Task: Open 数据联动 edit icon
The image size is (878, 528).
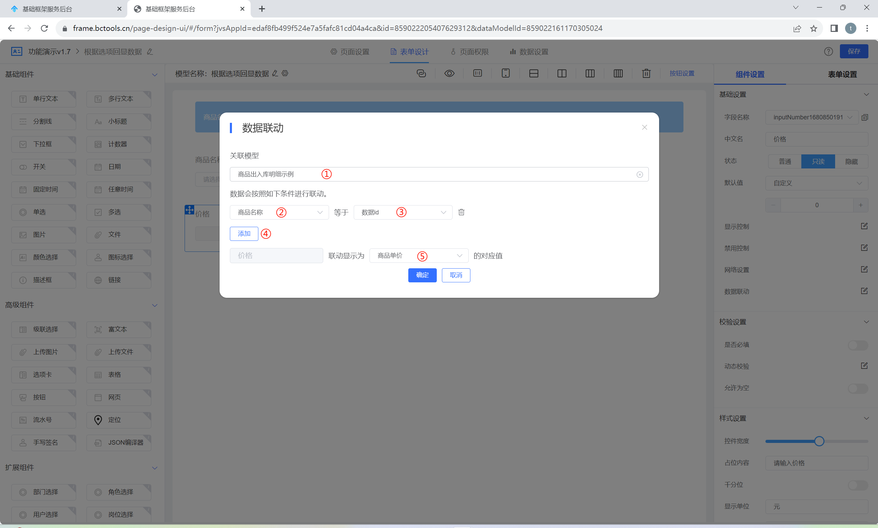Action: tap(864, 291)
